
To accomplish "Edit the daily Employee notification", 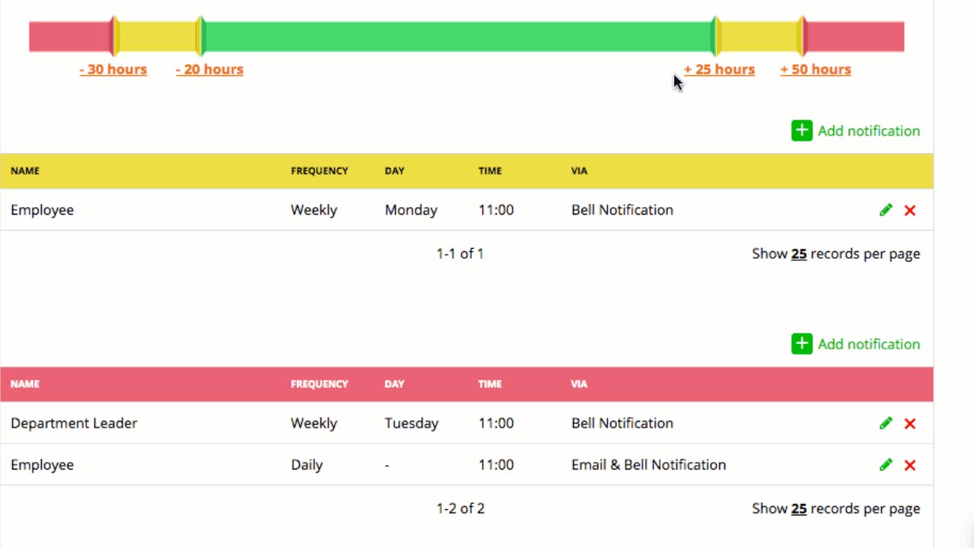I will pos(886,465).
